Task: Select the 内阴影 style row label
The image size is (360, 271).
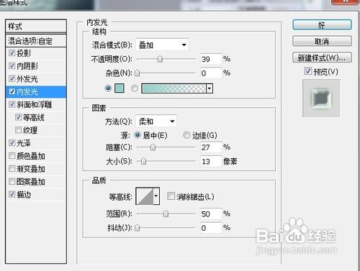Action: pyautogui.click(x=27, y=66)
